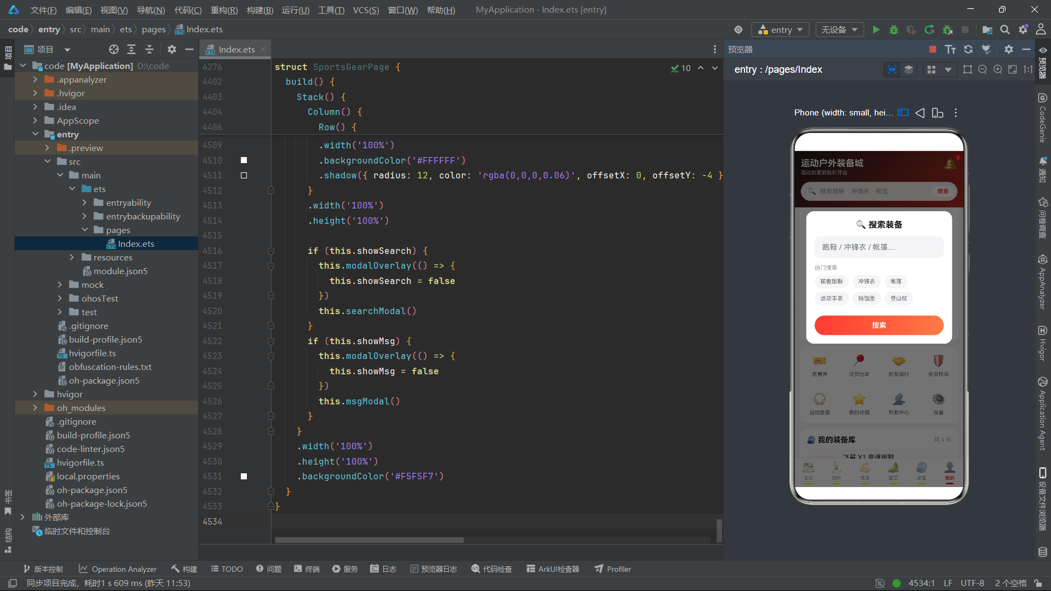Toggle tool window bars at bottom-left corner
The image size is (1051, 591).
[x=13, y=583]
